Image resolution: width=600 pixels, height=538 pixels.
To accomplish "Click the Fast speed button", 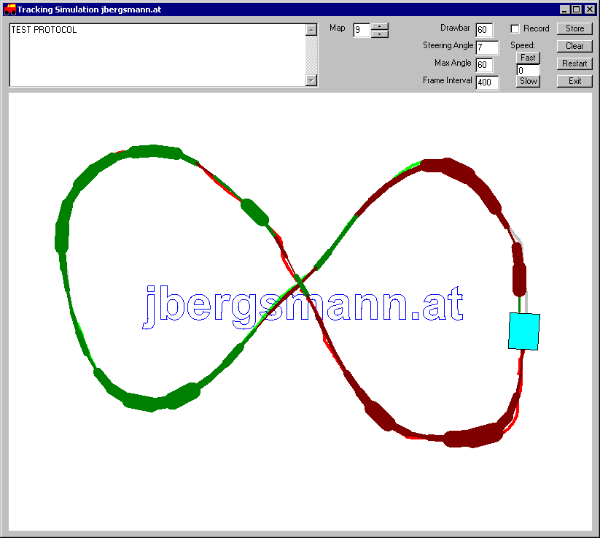I will pyautogui.click(x=528, y=58).
